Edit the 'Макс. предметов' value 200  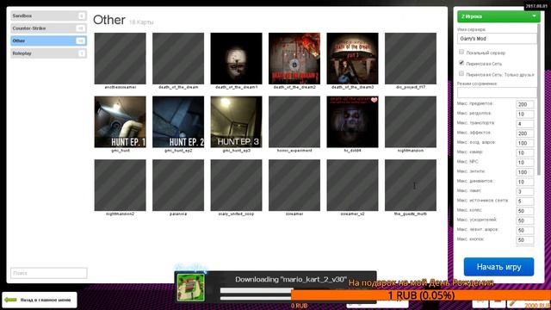(x=525, y=104)
